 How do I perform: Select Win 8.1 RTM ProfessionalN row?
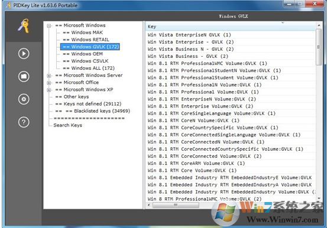tap(230, 85)
